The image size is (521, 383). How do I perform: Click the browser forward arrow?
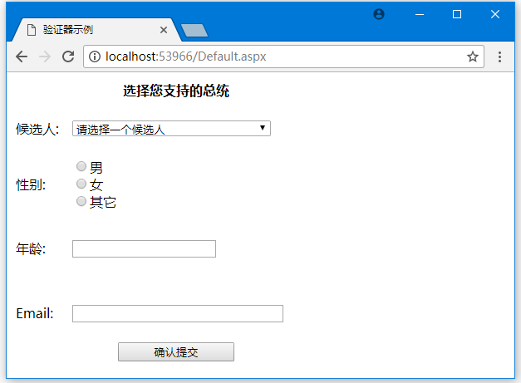coord(45,56)
